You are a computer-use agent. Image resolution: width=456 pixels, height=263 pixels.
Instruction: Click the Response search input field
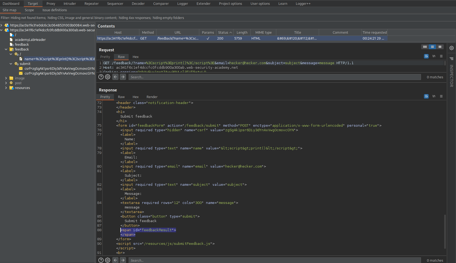pos(274,260)
